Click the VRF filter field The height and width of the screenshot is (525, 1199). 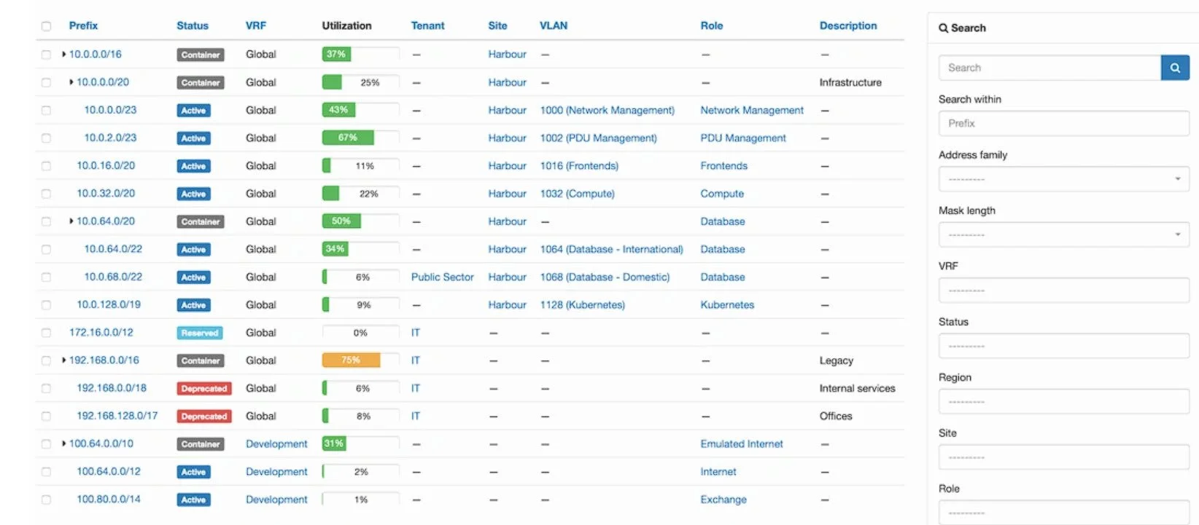[1064, 290]
